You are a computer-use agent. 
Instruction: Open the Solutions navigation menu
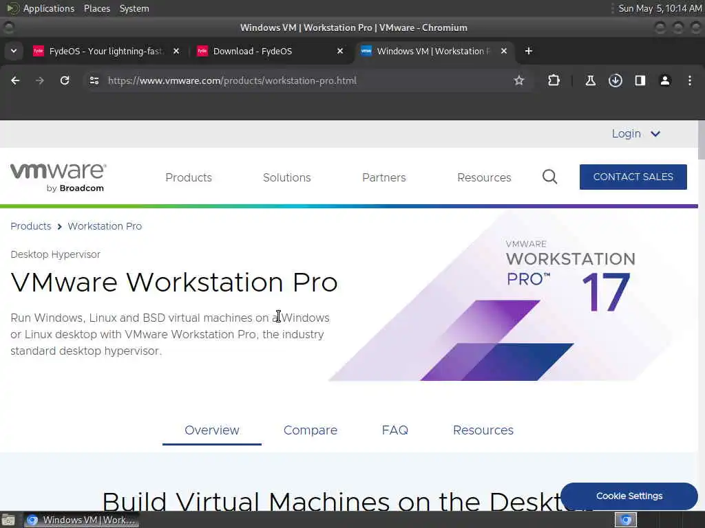pyautogui.click(x=287, y=177)
